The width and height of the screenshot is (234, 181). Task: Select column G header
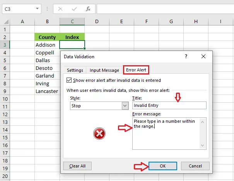click(171, 22)
